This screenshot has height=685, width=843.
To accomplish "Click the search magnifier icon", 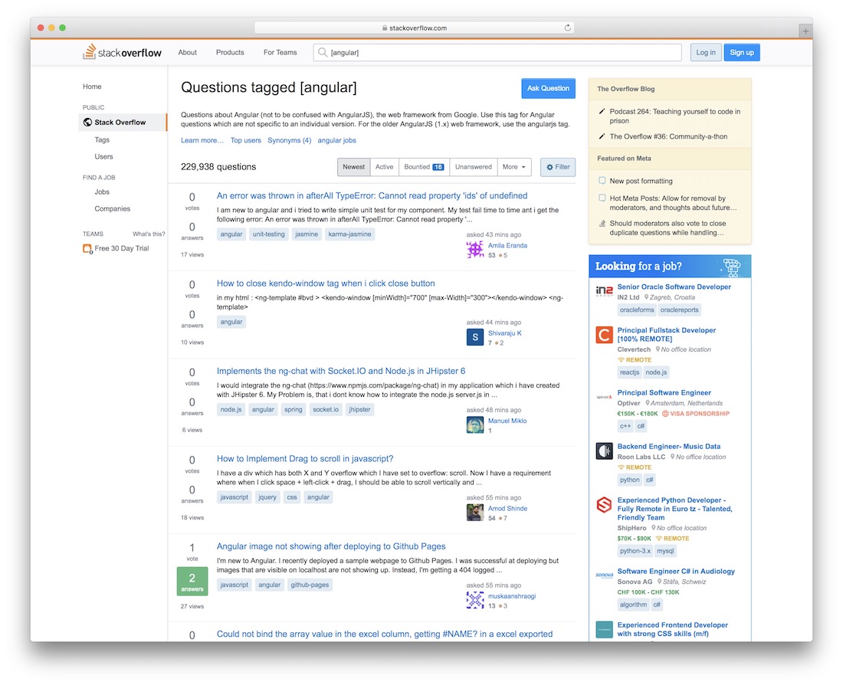I will pyautogui.click(x=323, y=52).
